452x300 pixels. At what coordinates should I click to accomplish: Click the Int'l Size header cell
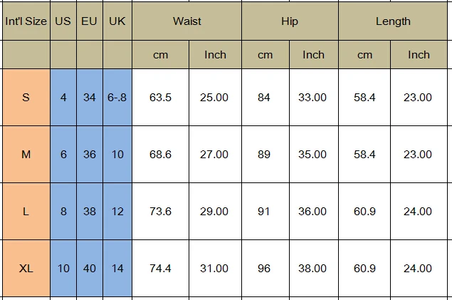click(26, 21)
